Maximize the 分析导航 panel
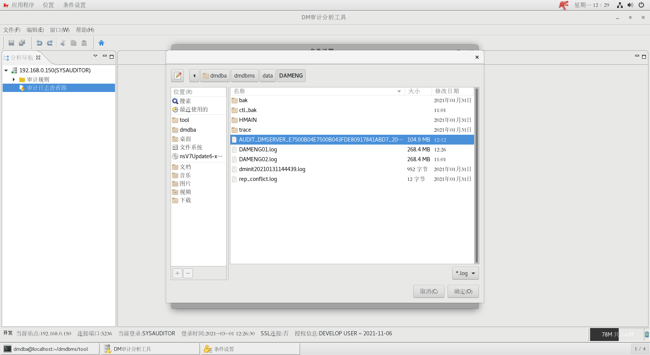The width and height of the screenshot is (650, 355). pyautogui.click(x=112, y=56)
